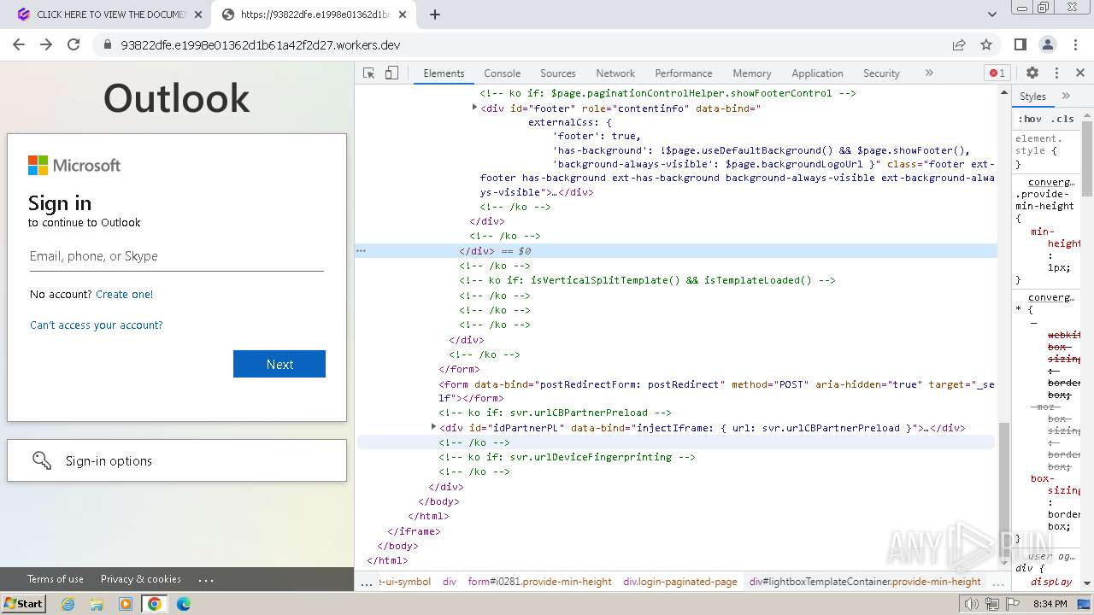Open the Privacy & cookies link
The height and width of the screenshot is (615, 1094).
pyautogui.click(x=141, y=579)
